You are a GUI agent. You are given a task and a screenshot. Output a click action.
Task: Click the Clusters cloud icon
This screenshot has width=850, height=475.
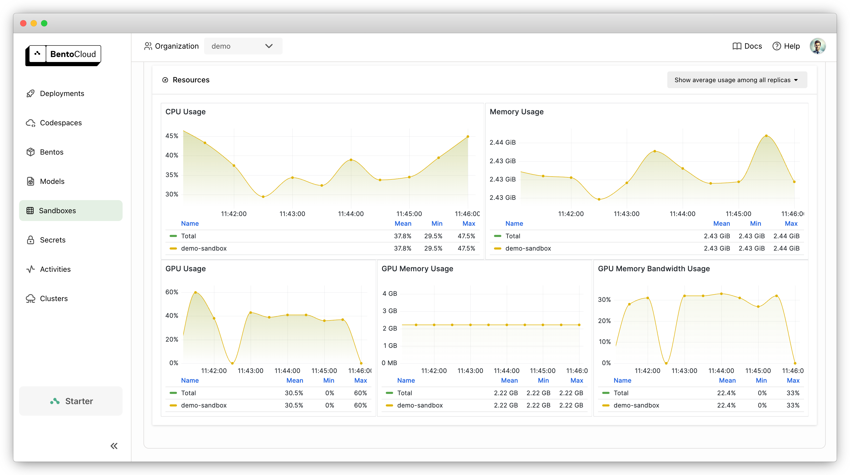coord(30,299)
